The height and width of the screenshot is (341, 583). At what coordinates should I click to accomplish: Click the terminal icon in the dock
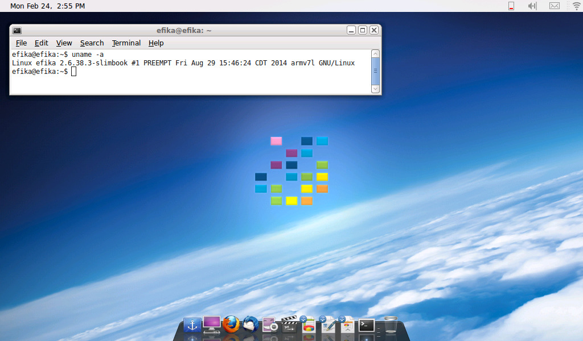[x=367, y=325]
